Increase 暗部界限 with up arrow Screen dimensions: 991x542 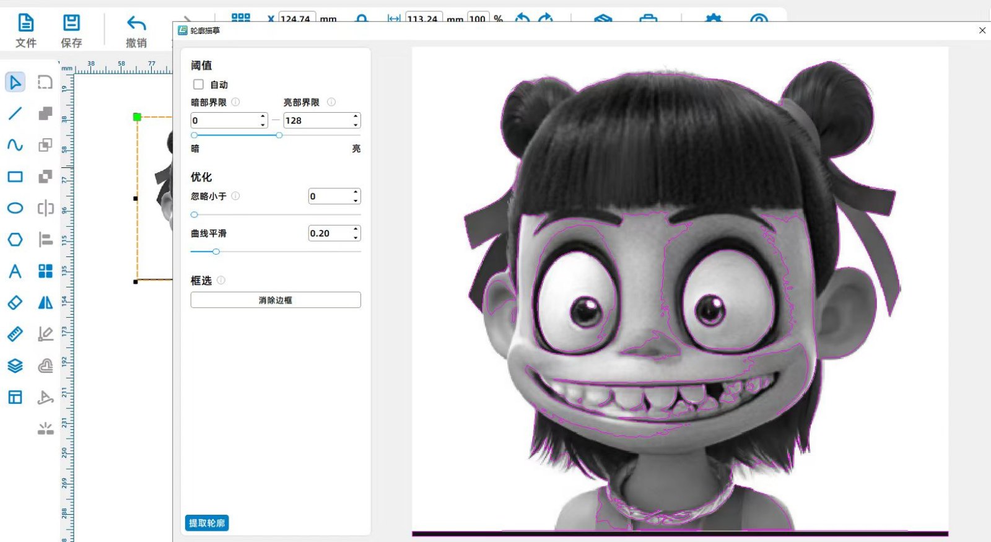[x=263, y=116]
